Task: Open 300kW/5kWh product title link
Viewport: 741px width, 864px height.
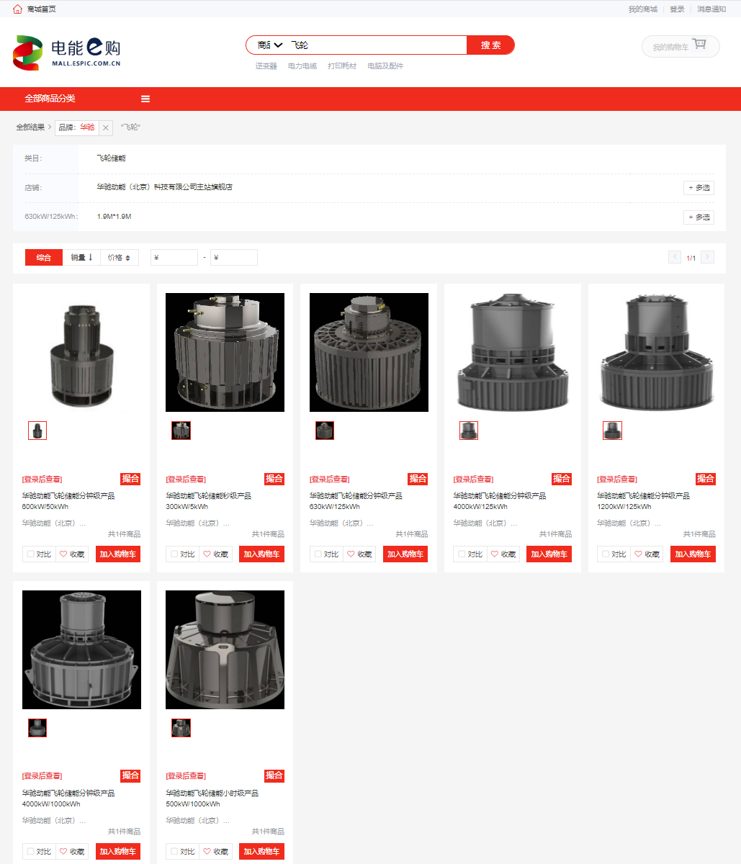Action: pos(208,501)
